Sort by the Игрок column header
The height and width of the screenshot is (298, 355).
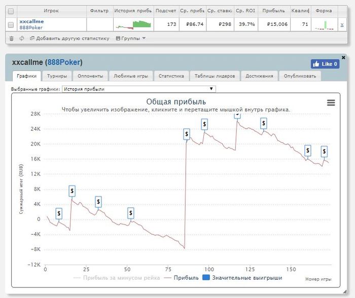click(x=51, y=11)
